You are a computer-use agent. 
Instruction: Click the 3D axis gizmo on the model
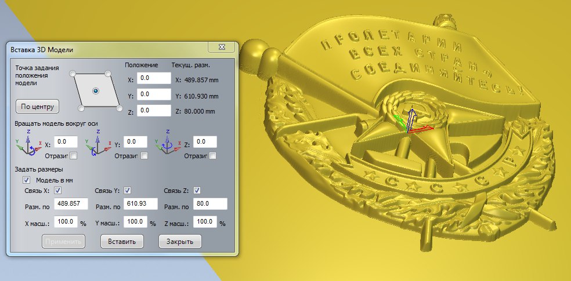pos(411,123)
